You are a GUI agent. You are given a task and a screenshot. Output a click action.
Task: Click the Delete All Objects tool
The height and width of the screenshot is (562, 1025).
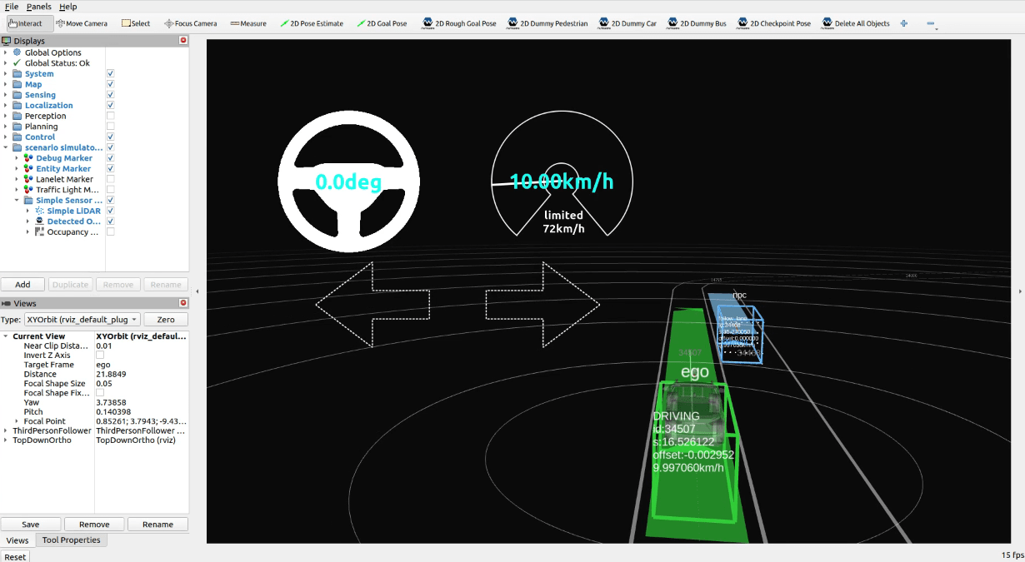[x=855, y=23]
